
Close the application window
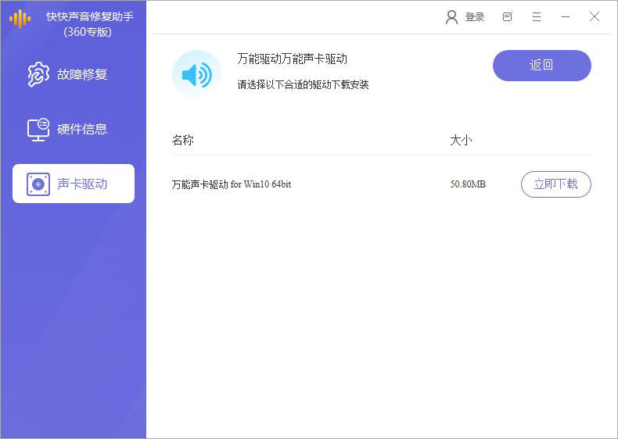pos(595,16)
